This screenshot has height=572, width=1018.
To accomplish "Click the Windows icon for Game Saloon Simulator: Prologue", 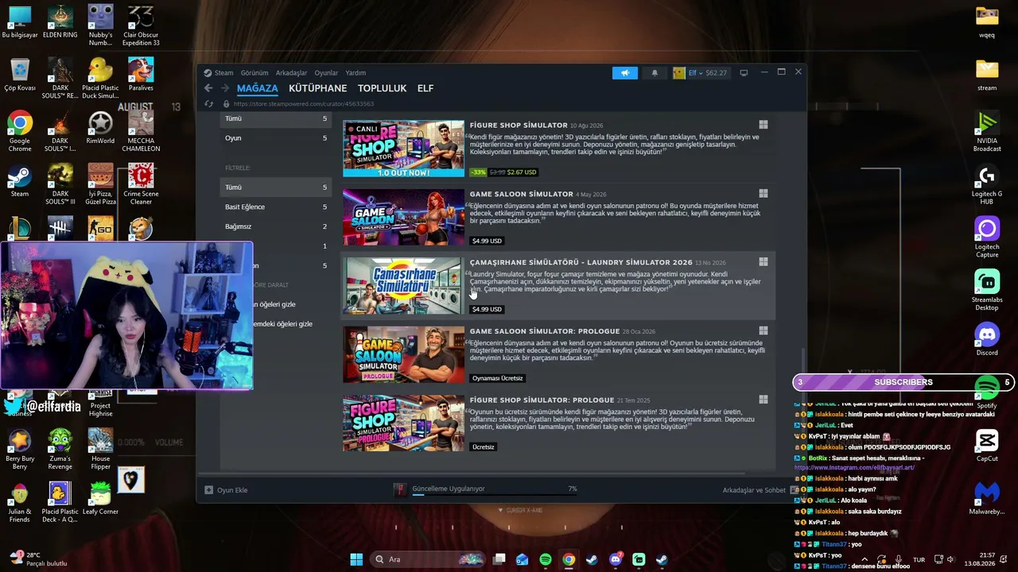I will (x=763, y=330).
